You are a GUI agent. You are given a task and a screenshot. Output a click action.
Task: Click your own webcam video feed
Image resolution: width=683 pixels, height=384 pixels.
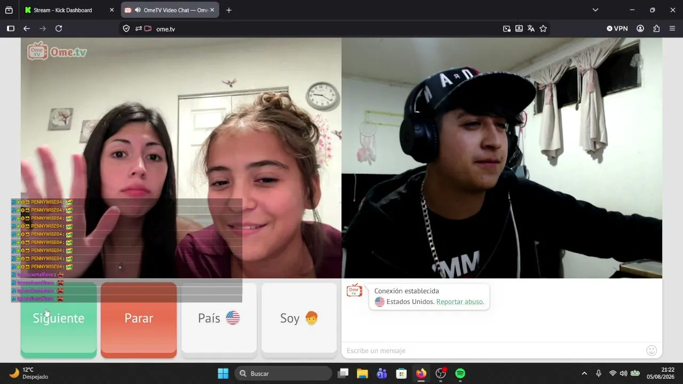[x=502, y=158]
